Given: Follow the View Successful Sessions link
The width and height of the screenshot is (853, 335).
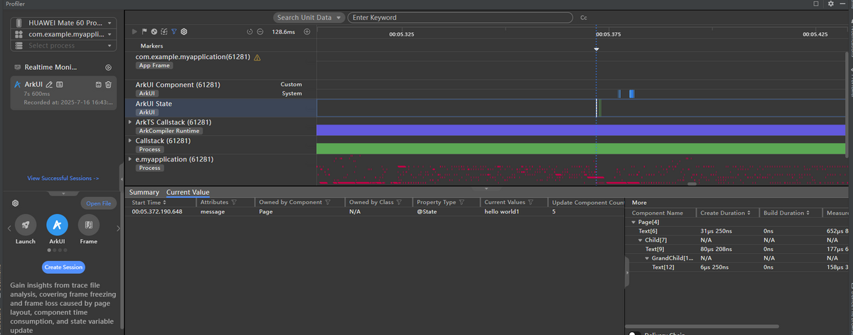Looking at the screenshot, I should click(x=63, y=179).
